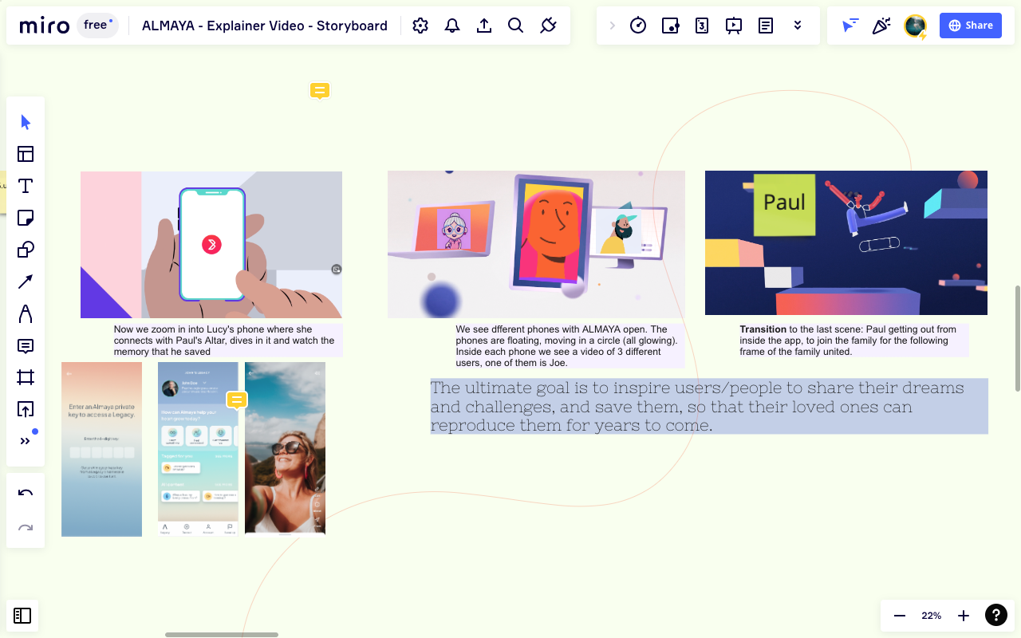
Task: Zoom out with minus button
Action: [900, 616]
